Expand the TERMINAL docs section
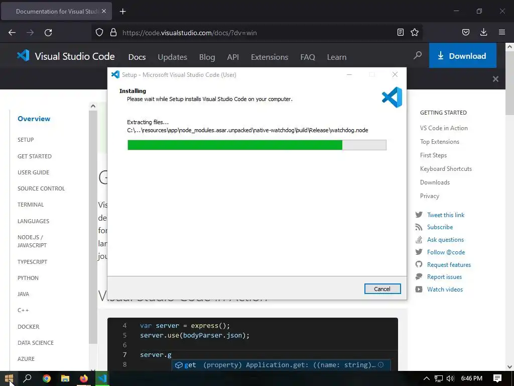The image size is (514, 386). [31, 205]
